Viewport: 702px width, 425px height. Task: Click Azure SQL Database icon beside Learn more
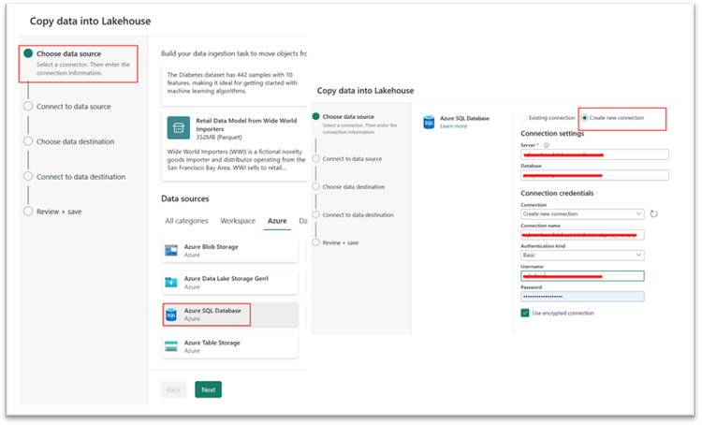429,122
